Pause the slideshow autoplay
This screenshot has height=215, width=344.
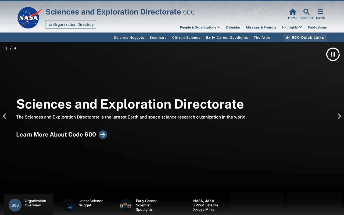coord(333,54)
